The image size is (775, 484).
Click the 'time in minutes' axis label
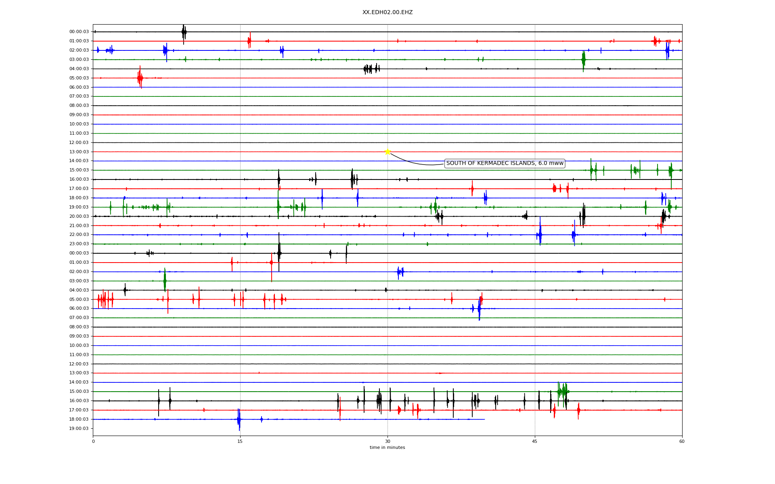(387, 448)
